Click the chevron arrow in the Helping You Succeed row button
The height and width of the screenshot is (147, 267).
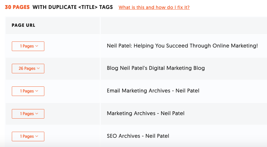[x=37, y=46]
